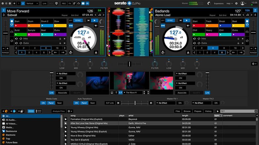
Task: Open Master FX 1 No Effect dropdown
Action: click(x=166, y=103)
